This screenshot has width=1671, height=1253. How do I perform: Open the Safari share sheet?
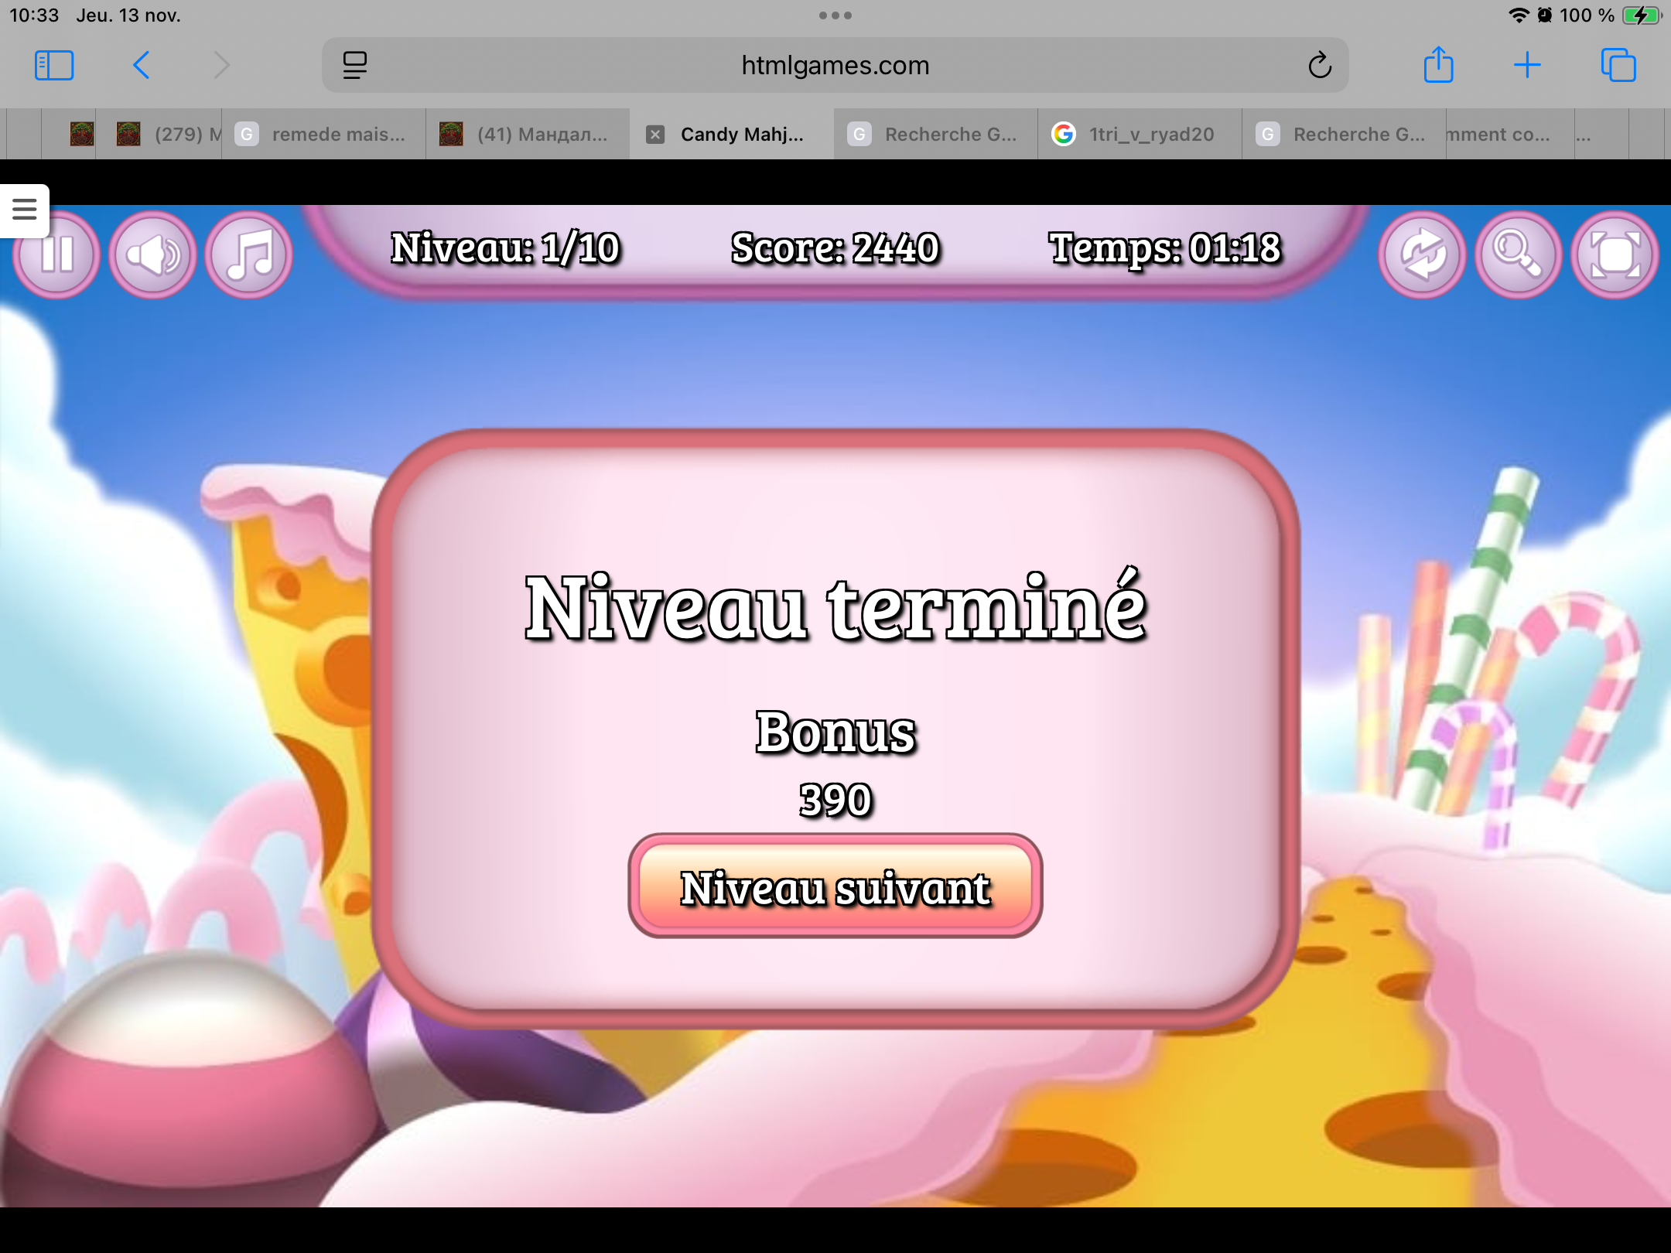tap(1438, 66)
